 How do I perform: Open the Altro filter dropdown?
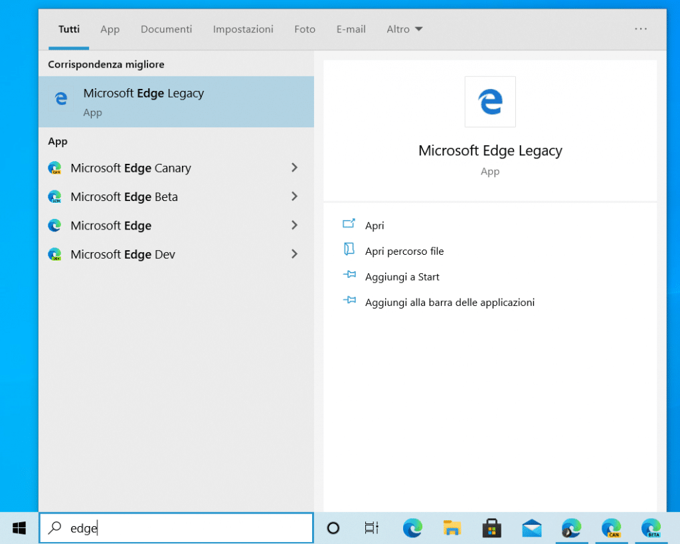(x=404, y=29)
